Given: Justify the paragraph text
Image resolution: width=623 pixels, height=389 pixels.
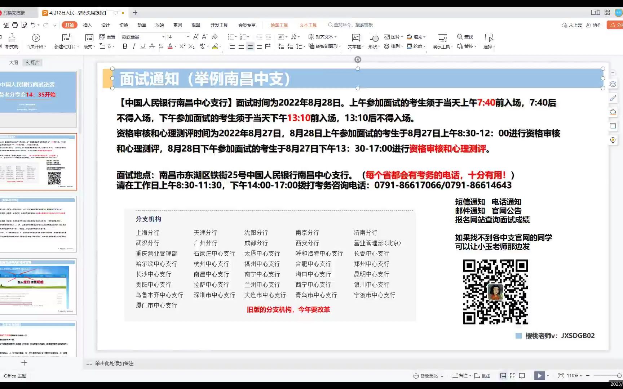Looking at the screenshot, I should tap(259, 46).
